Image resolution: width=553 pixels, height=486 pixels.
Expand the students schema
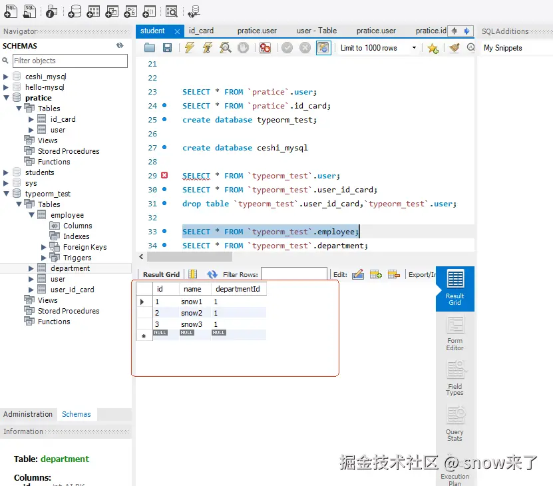pyautogui.click(x=5, y=172)
